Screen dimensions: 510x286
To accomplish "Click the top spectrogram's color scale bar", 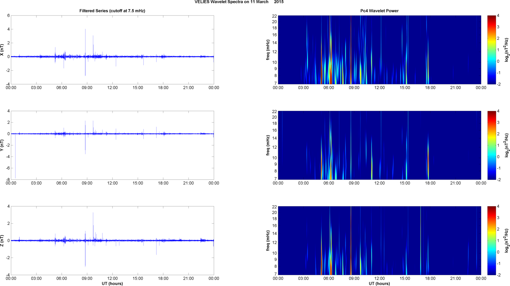I will click(491, 50).
